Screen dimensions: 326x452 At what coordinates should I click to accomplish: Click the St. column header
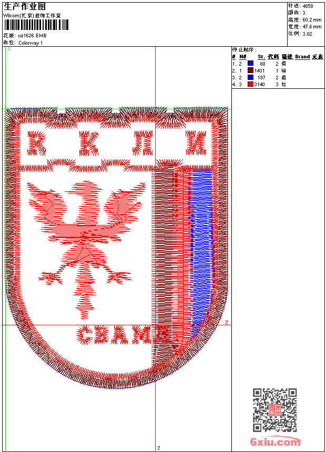coord(261,57)
